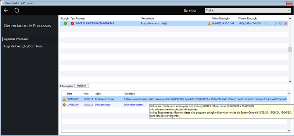Select IMPORTA ÍNDICES BACEN USD E EUR
This screenshot has height=136, width=294.
[95, 24]
